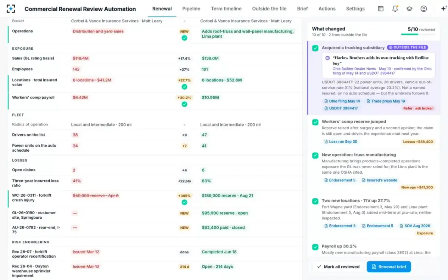Click the green check under +365%

pos(184,202)
